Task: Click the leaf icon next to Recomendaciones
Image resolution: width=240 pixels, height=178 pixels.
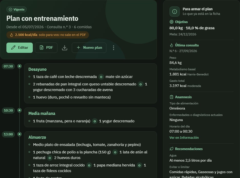Action: 172,149
